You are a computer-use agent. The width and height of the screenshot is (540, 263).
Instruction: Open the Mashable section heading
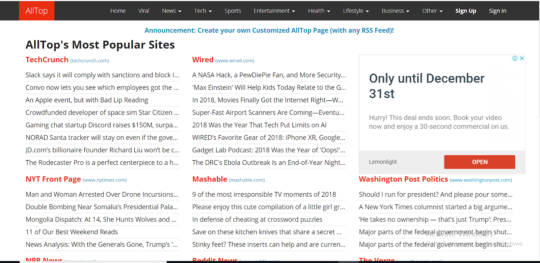tap(210, 179)
